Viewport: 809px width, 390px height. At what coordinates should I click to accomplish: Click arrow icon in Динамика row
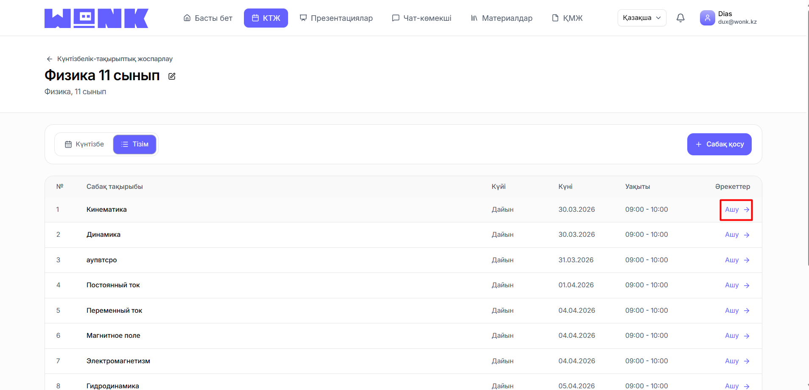tap(747, 235)
